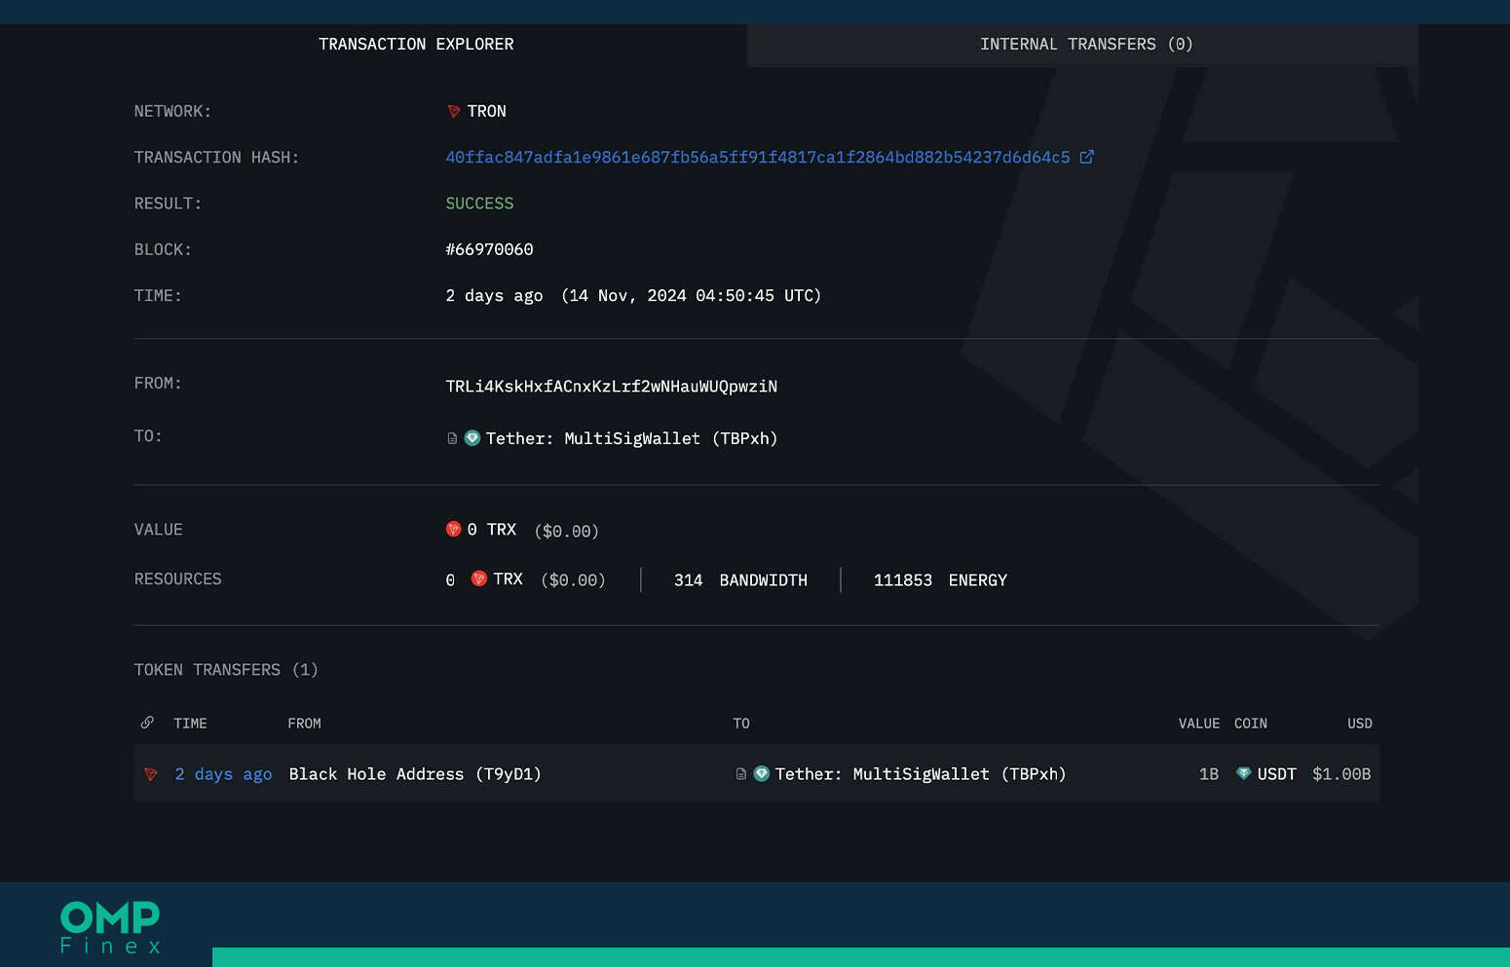This screenshot has height=967, width=1510.
Task: Select the TRON network name
Action: tap(486, 111)
